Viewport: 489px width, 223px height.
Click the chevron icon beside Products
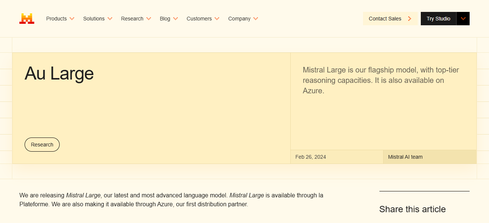[x=72, y=19]
